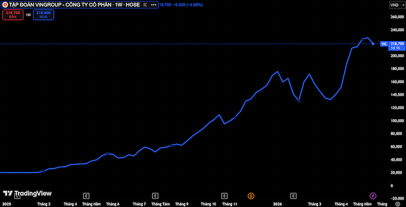The image size is (406, 207).
Task: Click the 218,700 current price label on the axis
Action: click(x=397, y=44)
